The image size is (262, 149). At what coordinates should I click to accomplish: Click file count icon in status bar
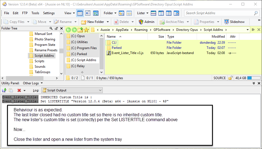click(83, 78)
